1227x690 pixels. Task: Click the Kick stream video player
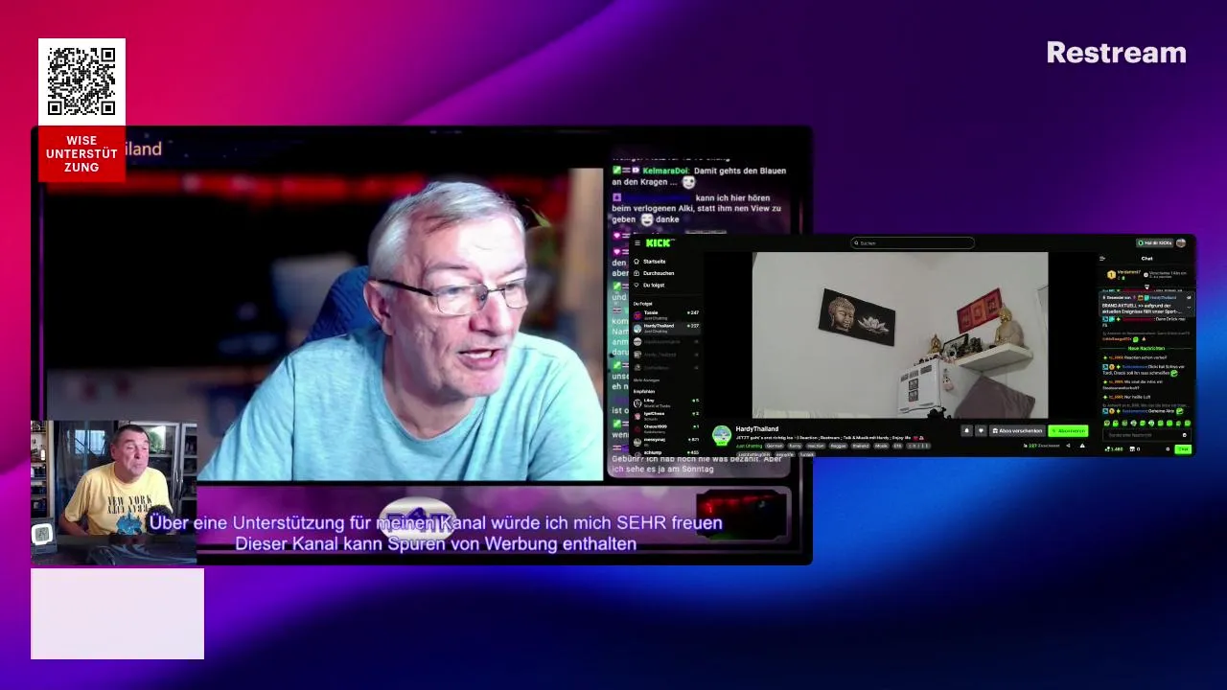pos(900,335)
